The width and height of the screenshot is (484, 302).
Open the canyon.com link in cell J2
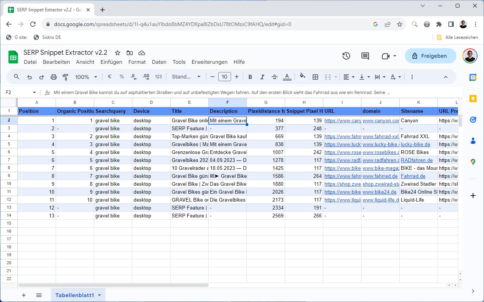380,120
